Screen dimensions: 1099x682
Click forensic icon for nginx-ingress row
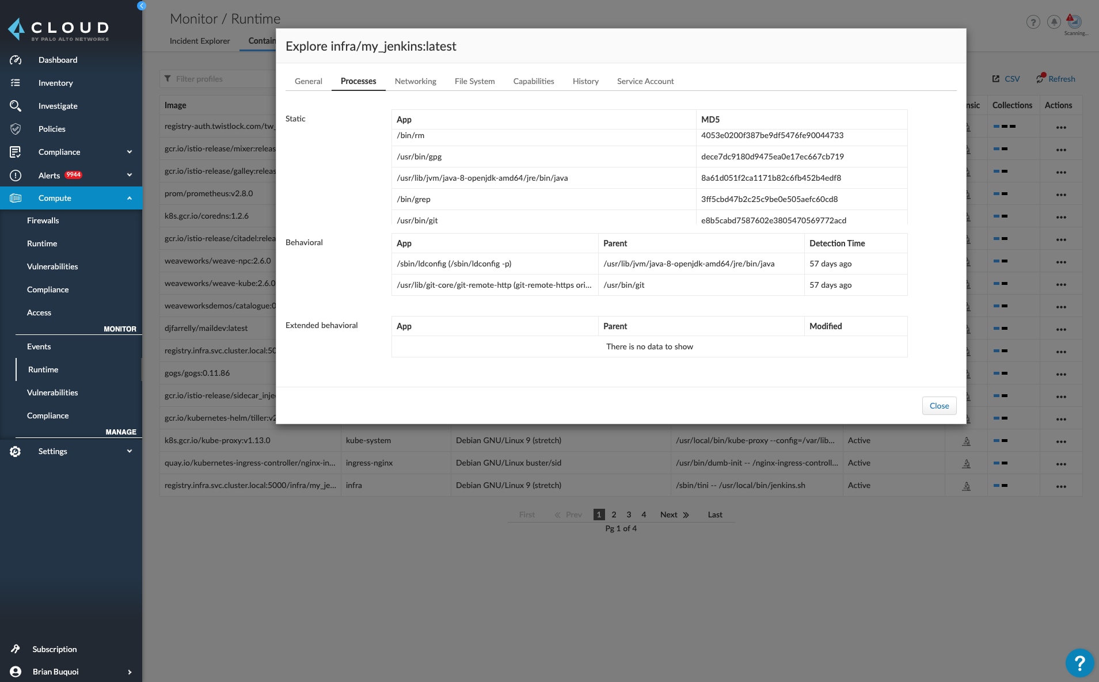point(967,463)
